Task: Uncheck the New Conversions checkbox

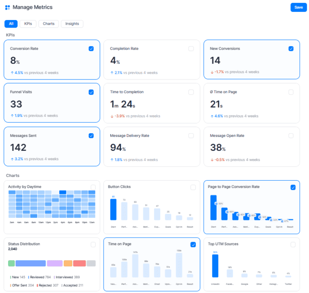Action: point(291,49)
